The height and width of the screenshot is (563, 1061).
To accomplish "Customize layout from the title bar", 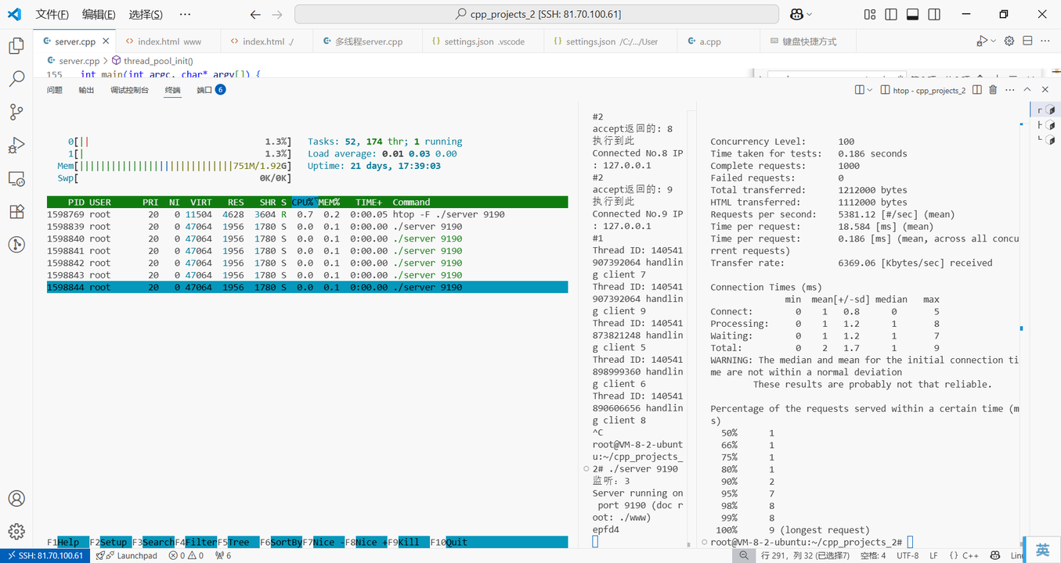I will (870, 14).
